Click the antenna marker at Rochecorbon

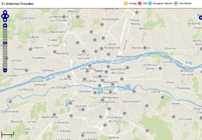[145, 48]
